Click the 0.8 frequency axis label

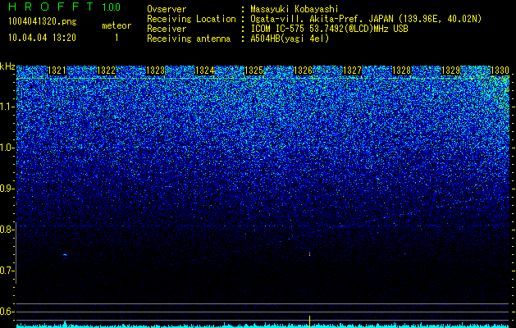coord(6,230)
